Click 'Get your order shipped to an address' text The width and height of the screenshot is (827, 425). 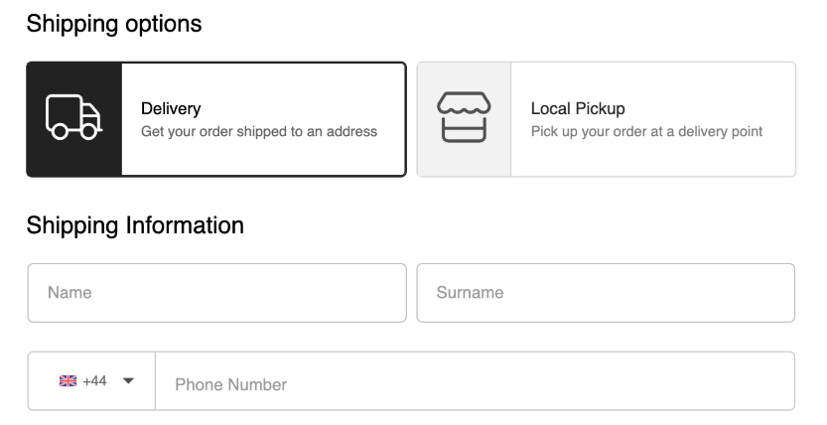pyautogui.click(x=259, y=131)
